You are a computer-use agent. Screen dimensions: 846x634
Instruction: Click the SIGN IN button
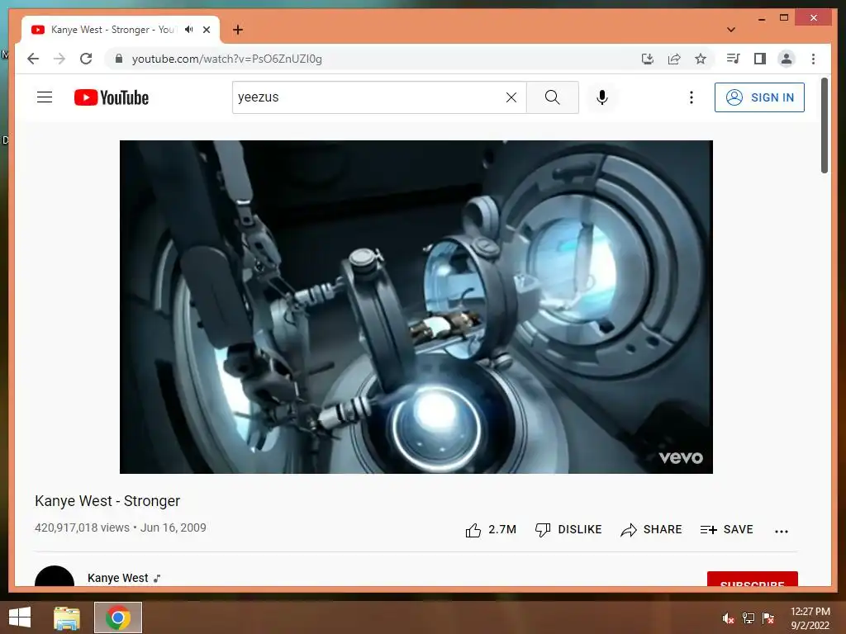[759, 97]
